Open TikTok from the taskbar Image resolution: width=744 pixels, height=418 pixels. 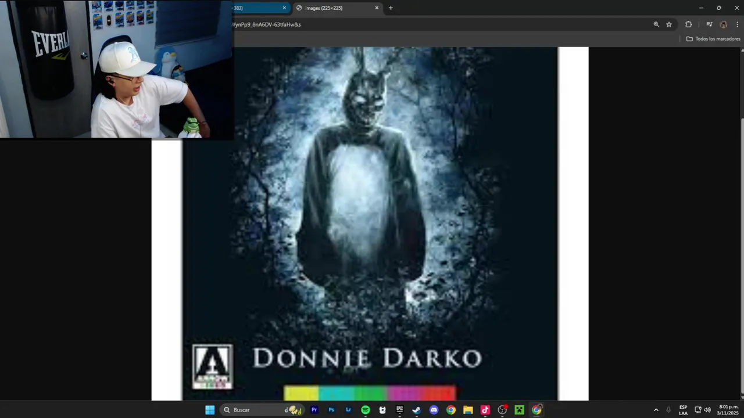[485, 410]
